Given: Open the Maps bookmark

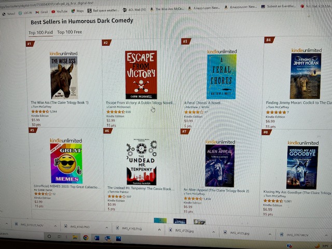Looking at the screenshot, I should (77, 11).
